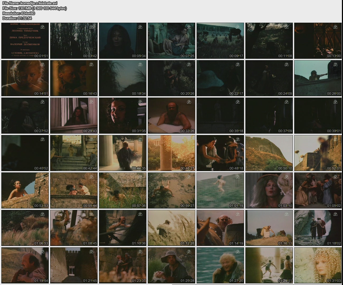Viewport: 343px width, 285px height.
Task: Select the water scene frame 01:01:19
Action: [x=220, y=190]
